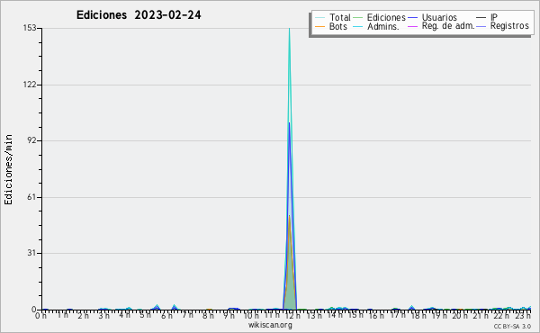Click the 61 tick label on y-axis

[x=32, y=197]
